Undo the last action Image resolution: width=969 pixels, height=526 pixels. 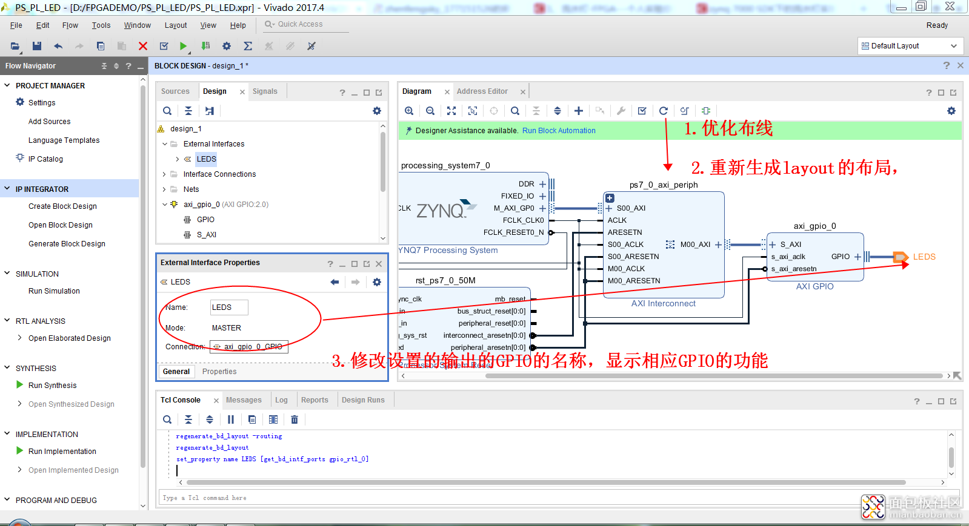58,46
